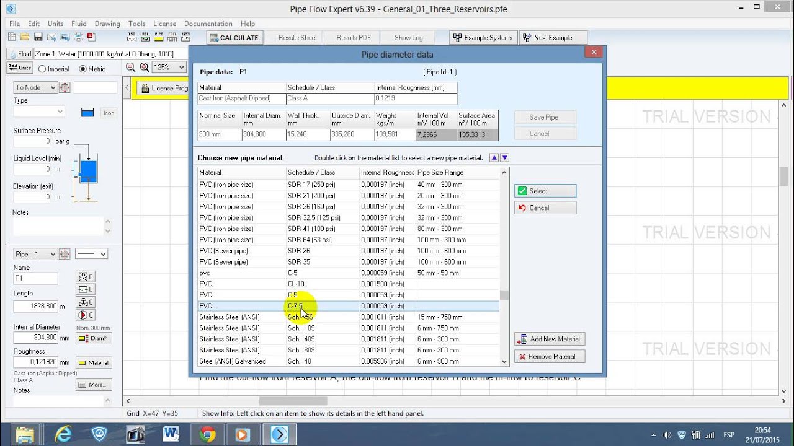Click the Fluid zone button
The height and width of the screenshot is (446, 794).
pos(20,54)
